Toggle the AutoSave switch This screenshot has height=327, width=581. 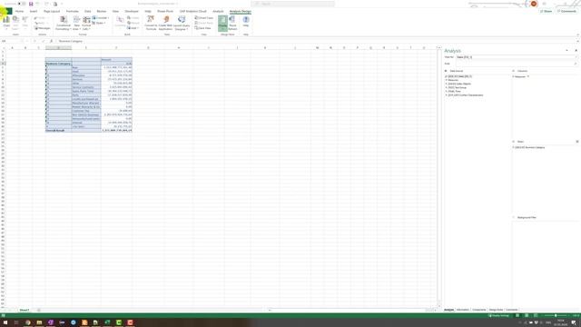tap(22, 4)
